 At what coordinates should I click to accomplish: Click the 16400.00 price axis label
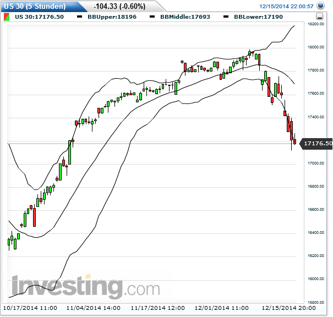316,233
